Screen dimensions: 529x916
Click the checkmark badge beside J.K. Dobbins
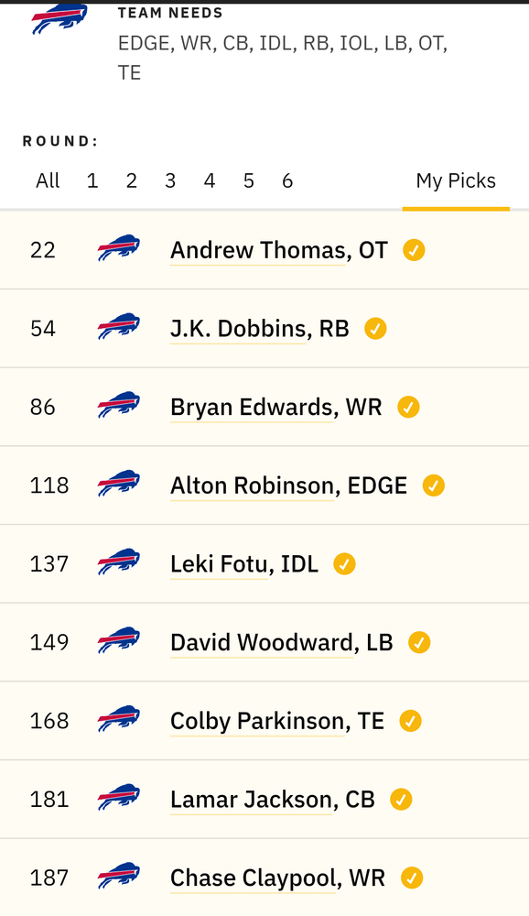pos(375,329)
